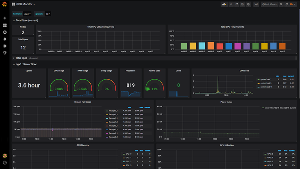Screen dimensions: 300x169
Task: Open the hostname dgx1 dropdown
Action: click(28, 14)
